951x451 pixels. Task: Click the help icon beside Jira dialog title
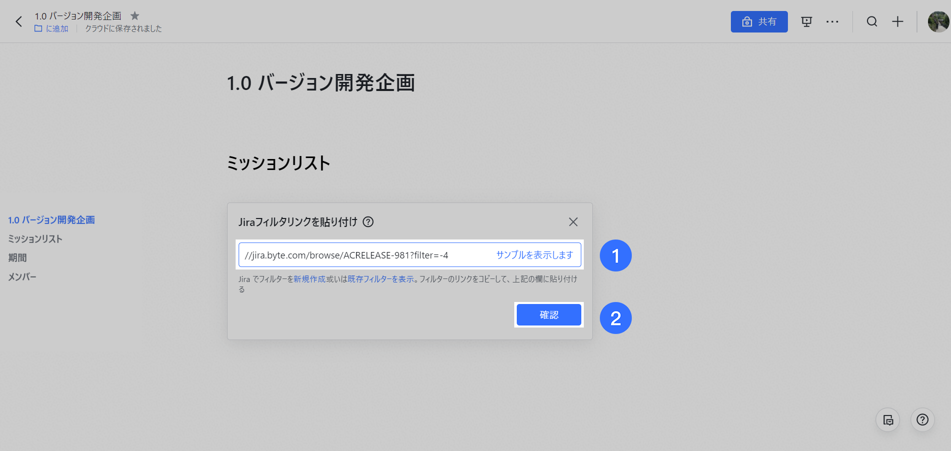(x=368, y=222)
